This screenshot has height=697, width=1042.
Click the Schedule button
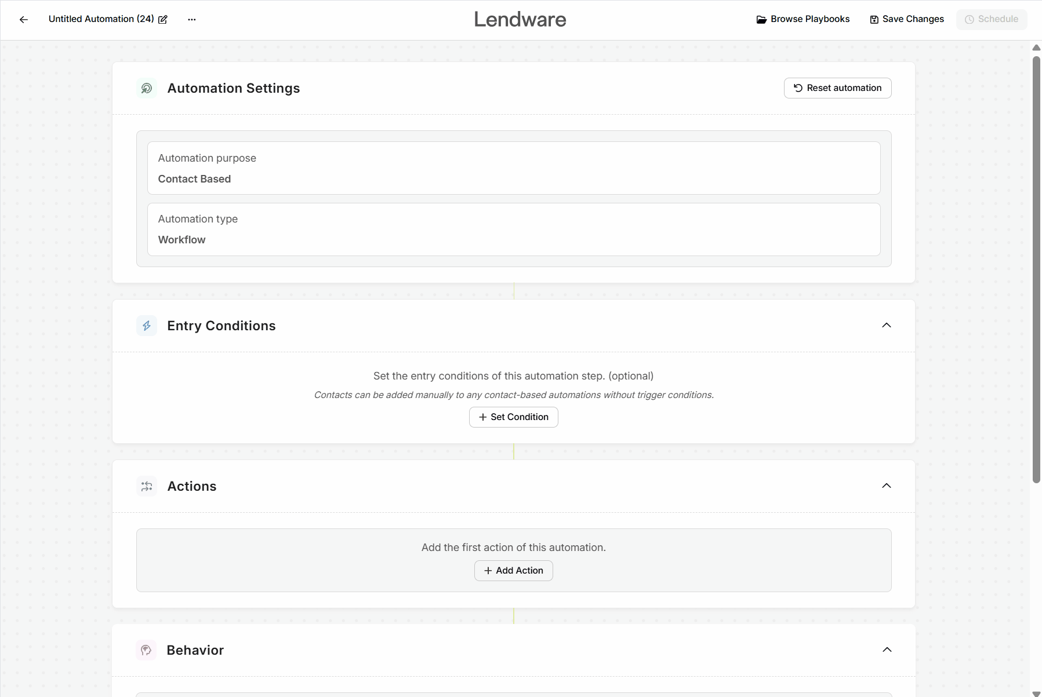pyautogui.click(x=992, y=19)
